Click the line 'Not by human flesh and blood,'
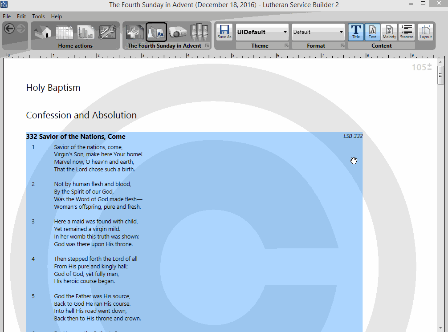 [x=93, y=184]
